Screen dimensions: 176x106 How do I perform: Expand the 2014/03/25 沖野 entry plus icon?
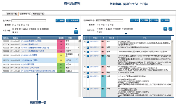click(x=88, y=48)
